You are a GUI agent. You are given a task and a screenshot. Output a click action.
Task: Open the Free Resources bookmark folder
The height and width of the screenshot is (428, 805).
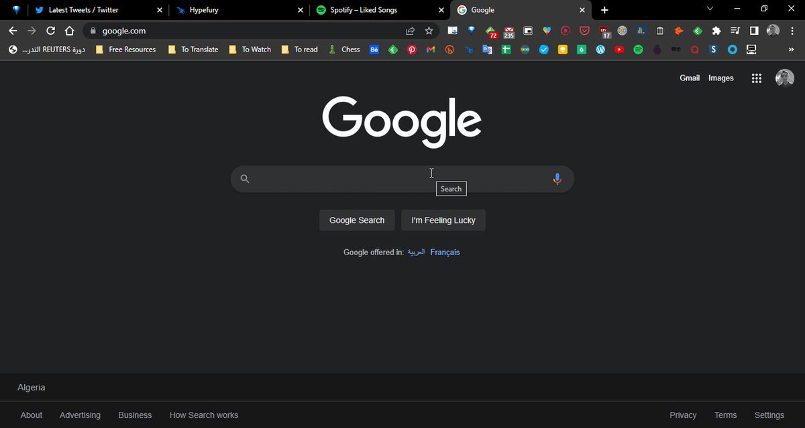coord(125,50)
